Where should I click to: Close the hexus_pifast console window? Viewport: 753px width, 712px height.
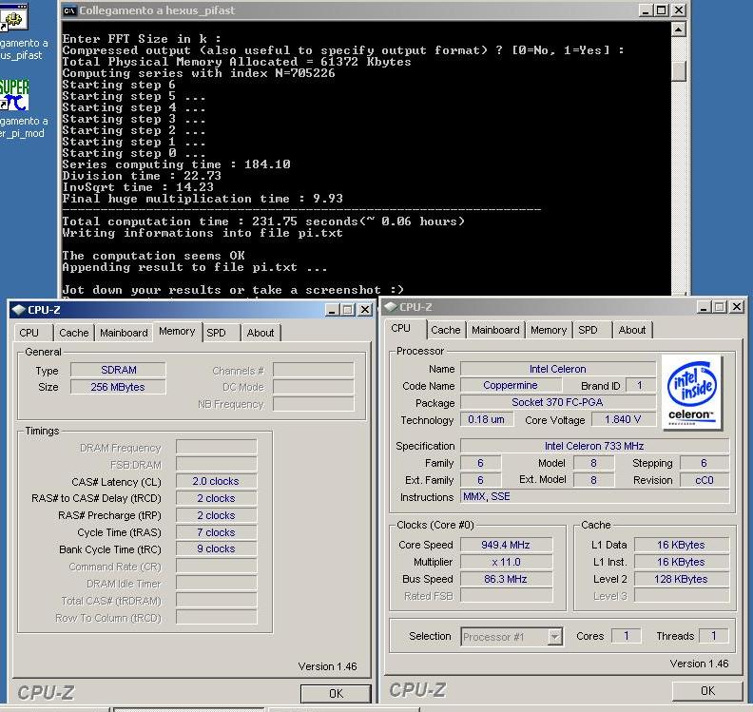coord(679,10)
